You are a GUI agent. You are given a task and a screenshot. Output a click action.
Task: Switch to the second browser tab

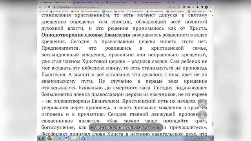87,2
